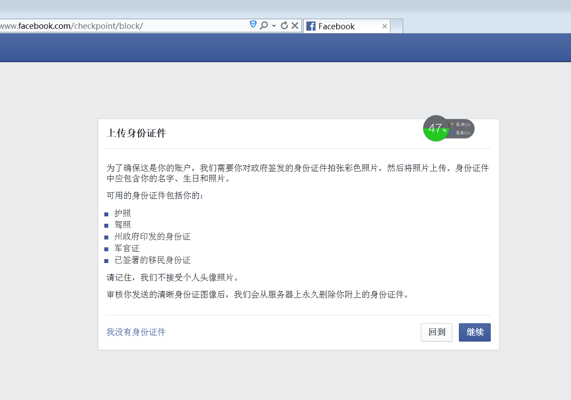Click the 上传身份证件 dialog heading
This screenshot has width=571, height=400.
tap(137, 133)
